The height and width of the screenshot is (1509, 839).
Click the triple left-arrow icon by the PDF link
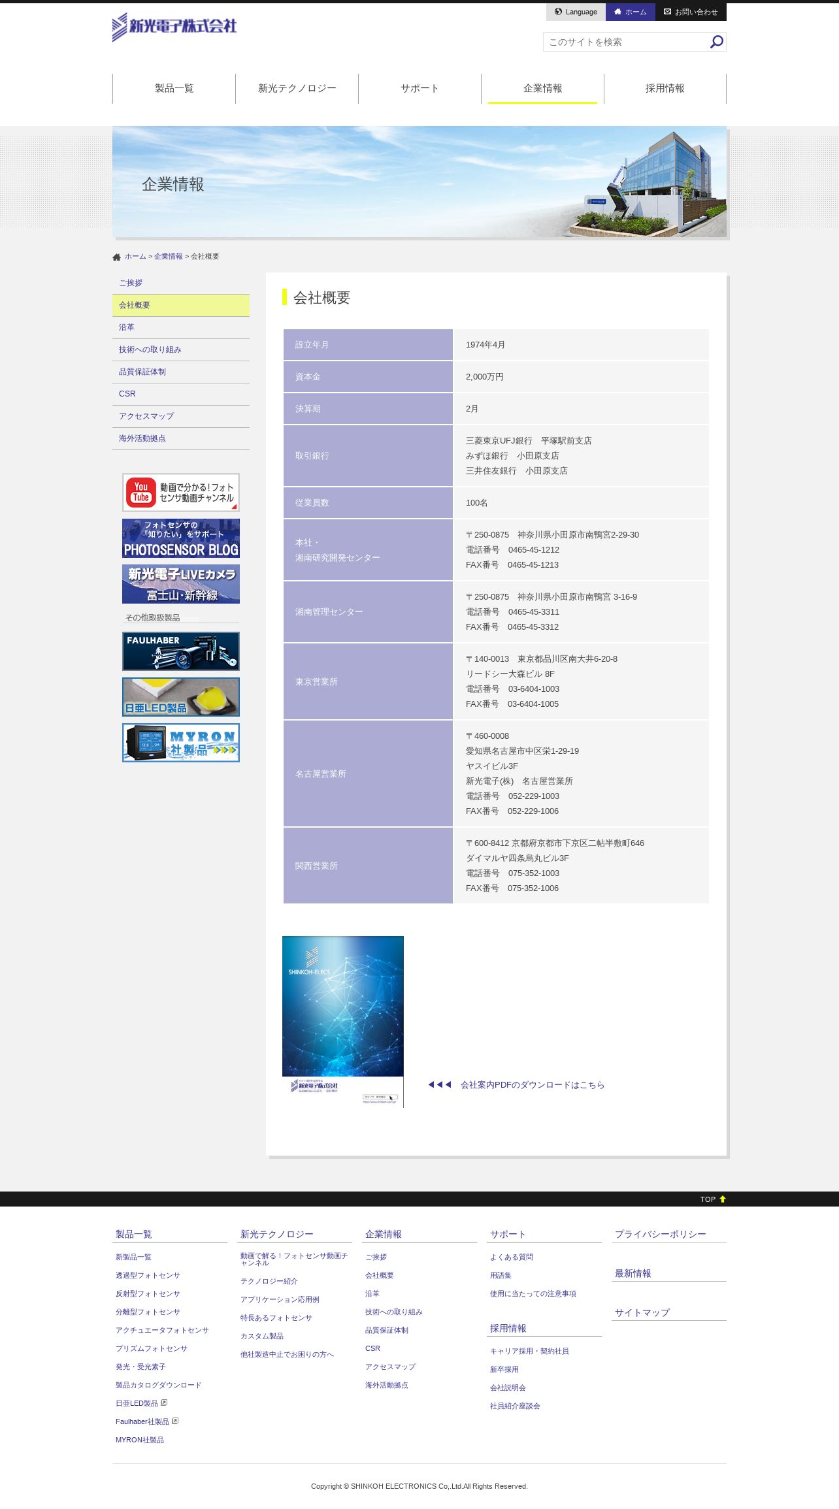[x=440, y=1084]
